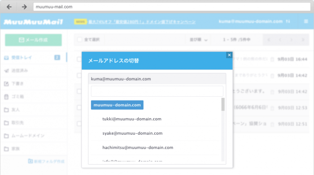Click the inbox tray icon in sidebar

6,58
